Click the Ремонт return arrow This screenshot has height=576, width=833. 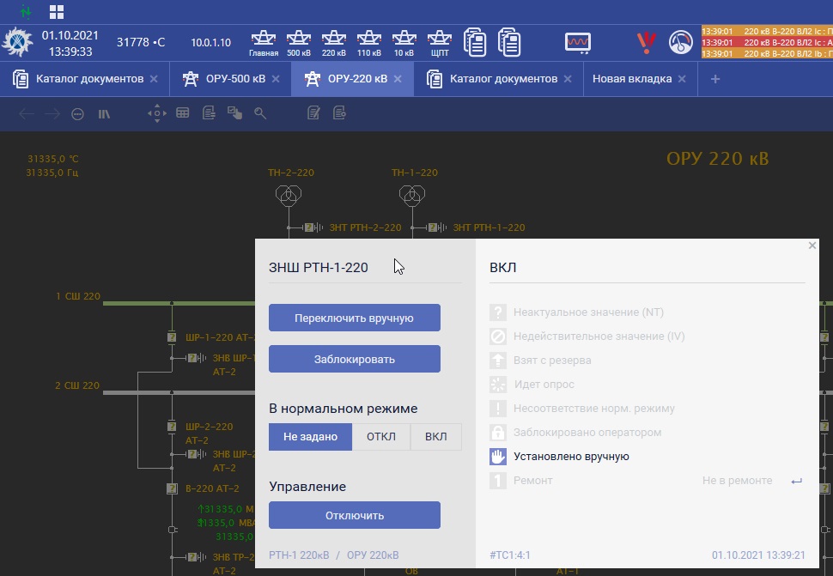tap(796, 481)
